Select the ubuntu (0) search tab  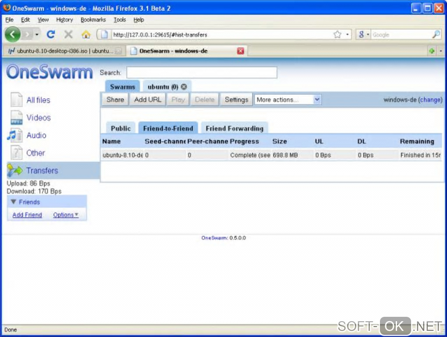tap(163, 87)
